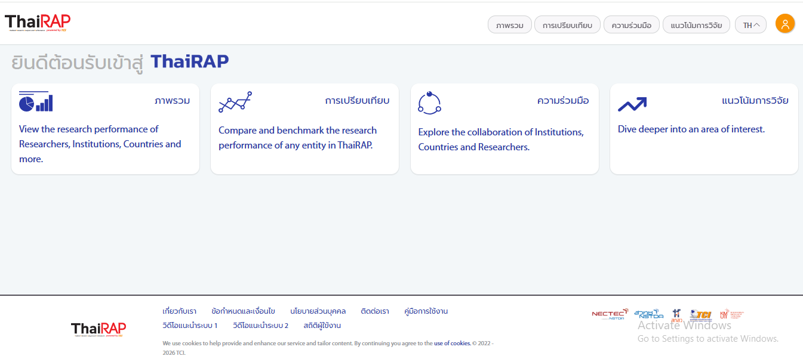Viewport: 803px width, 359px height.
Task: Open the นโยบายส่วนบุคคล footer link
Action: (x=318, y=311)
